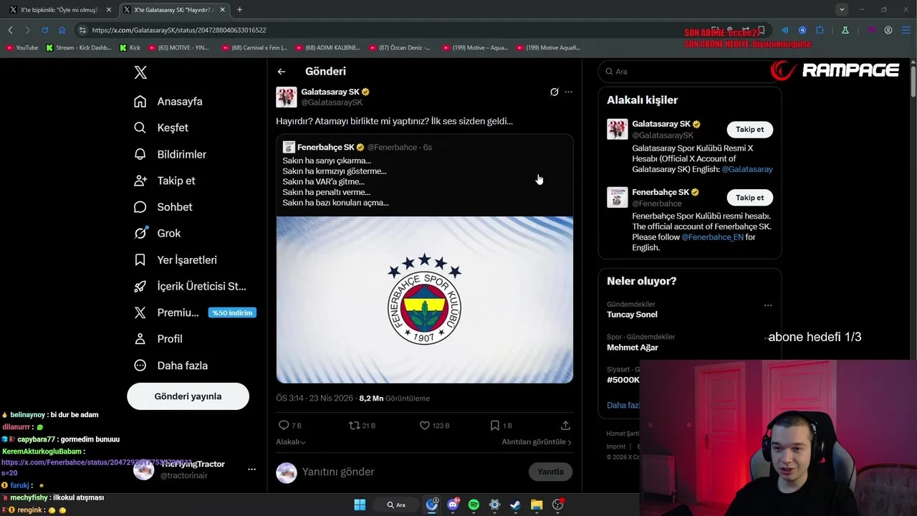Screen dimensions: 917x516
Task: Open the Tuncay Sonel trend
Action: coord(632,315)
